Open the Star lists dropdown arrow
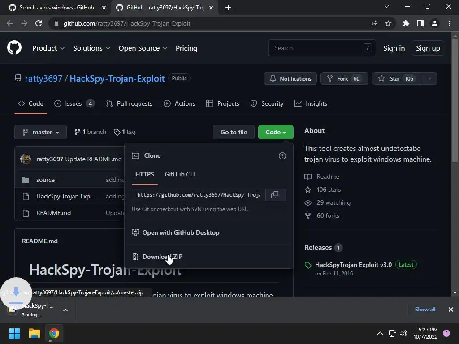 429,78
